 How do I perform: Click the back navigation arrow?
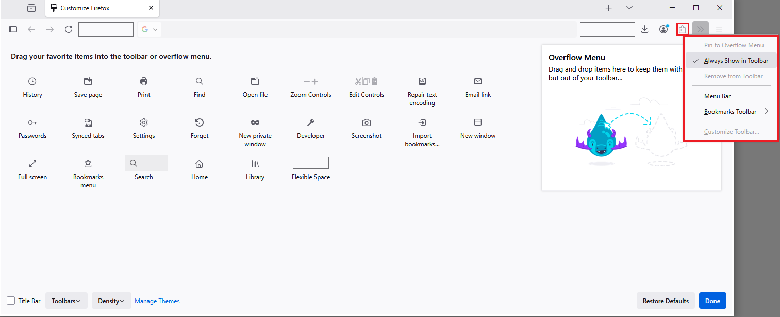(x=31, y=29)
